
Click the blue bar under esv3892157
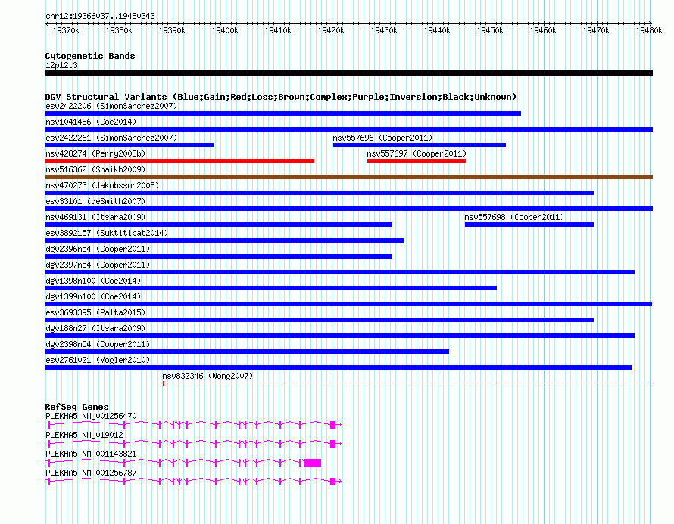[224, 240]
